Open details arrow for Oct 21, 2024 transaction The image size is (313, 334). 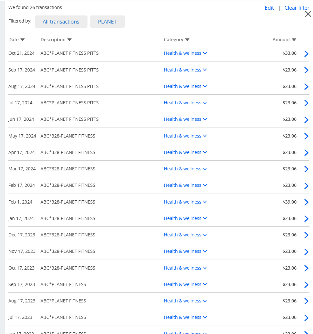pyautogui.click(x=306, y=54)
